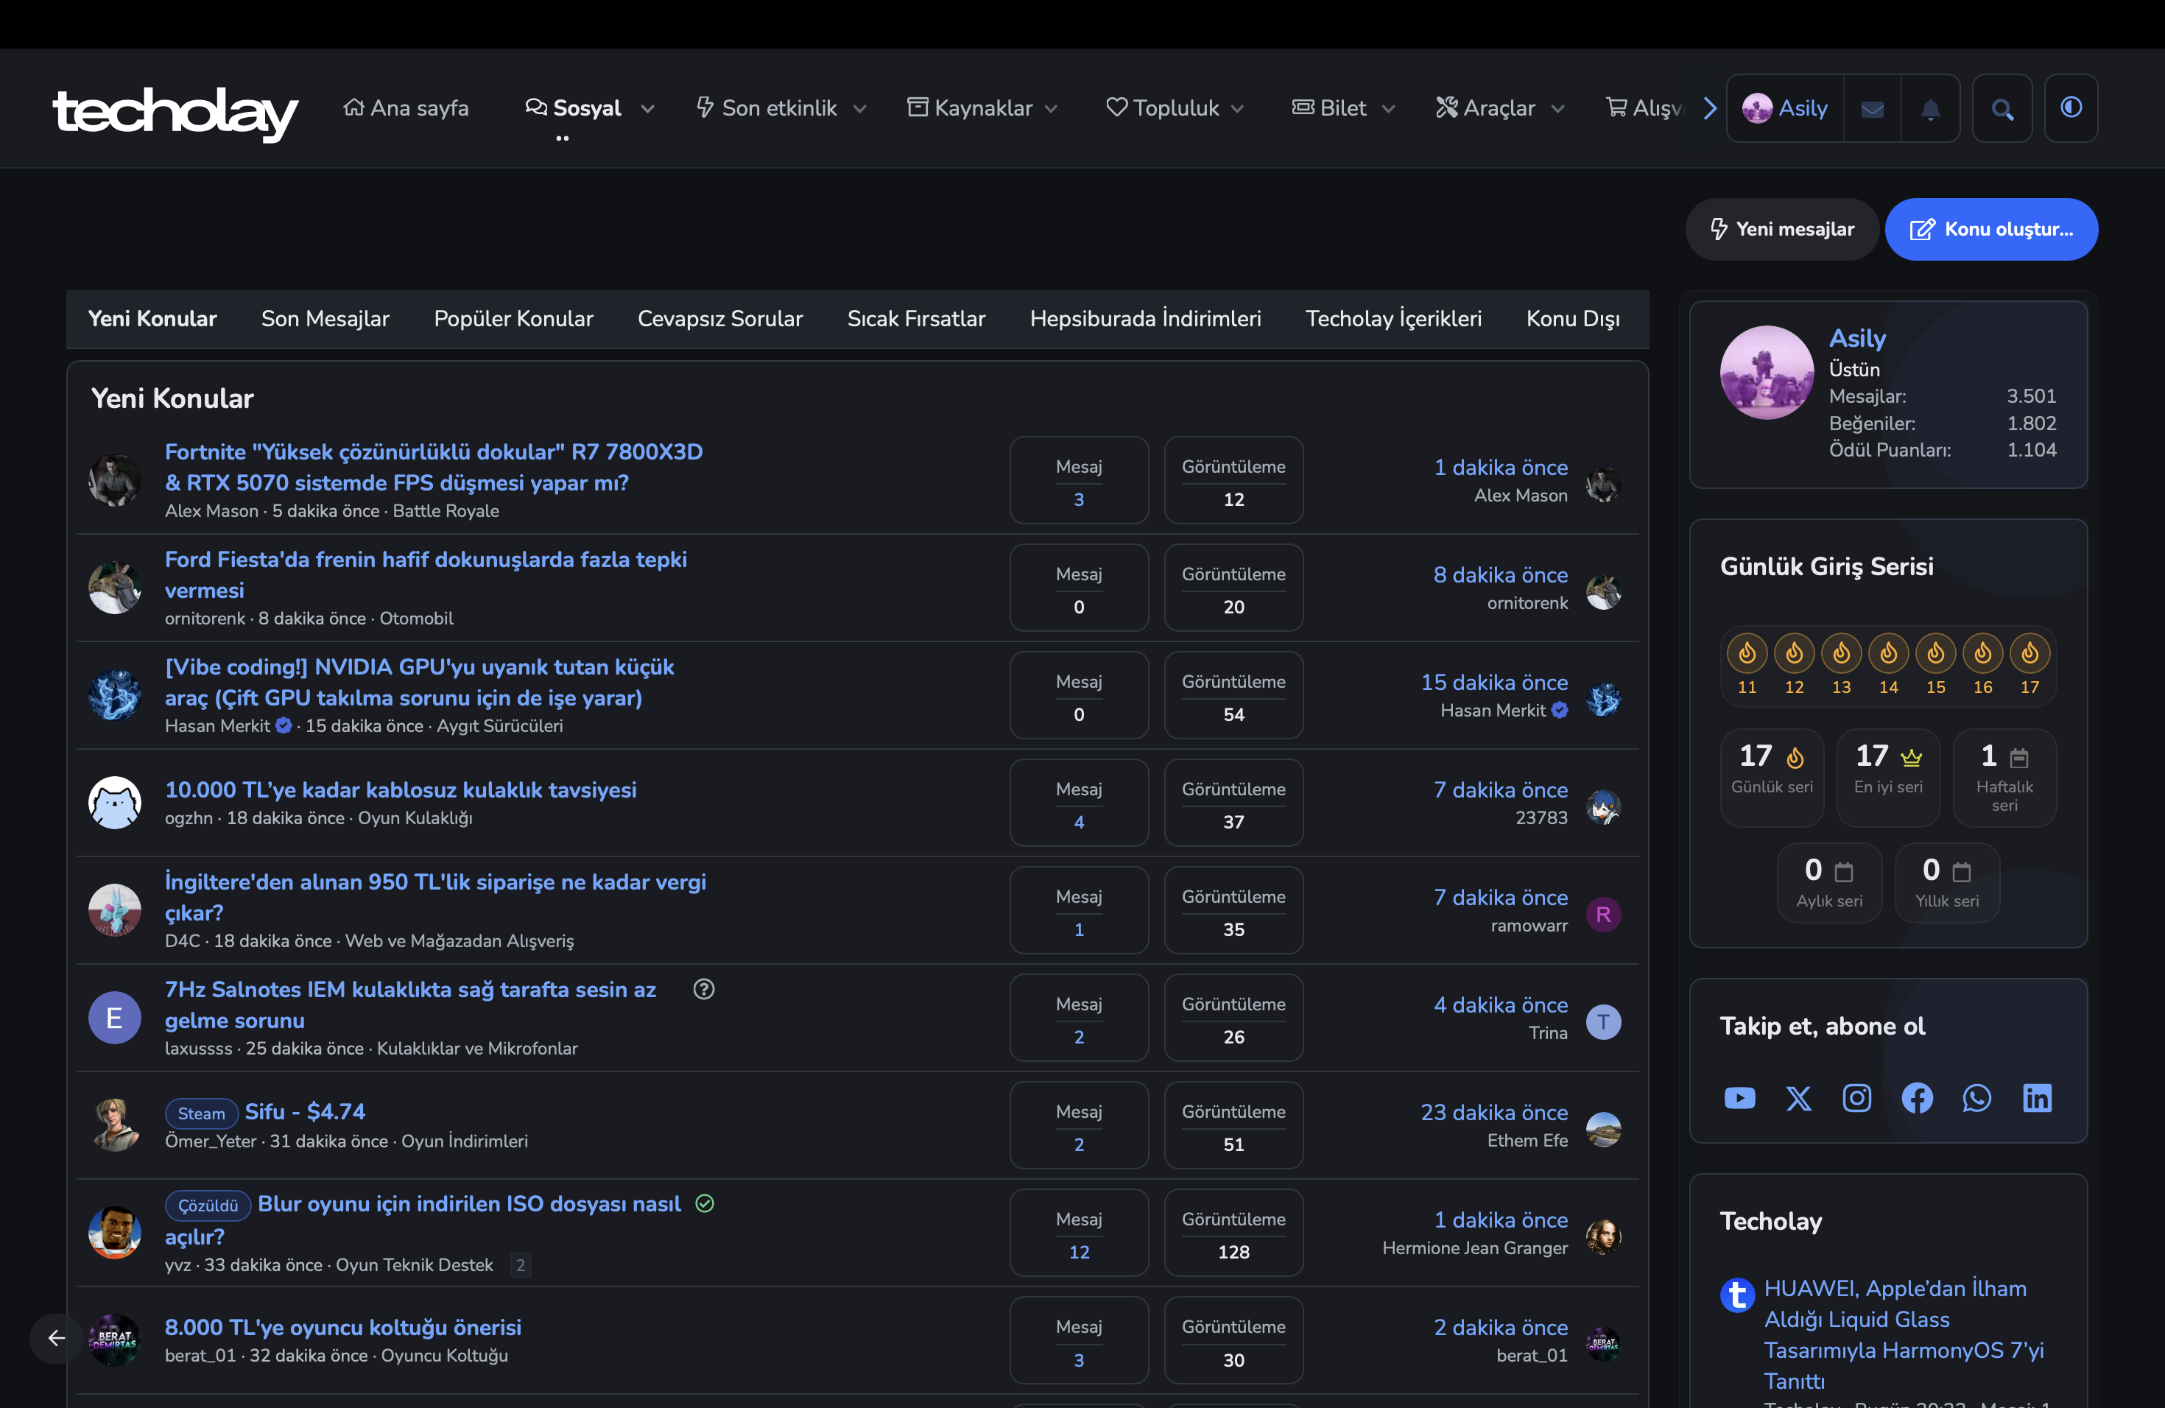Open the Ford Fiesta brake thread
Viewport: 2165px width, 1408px height.
(426, 575)
